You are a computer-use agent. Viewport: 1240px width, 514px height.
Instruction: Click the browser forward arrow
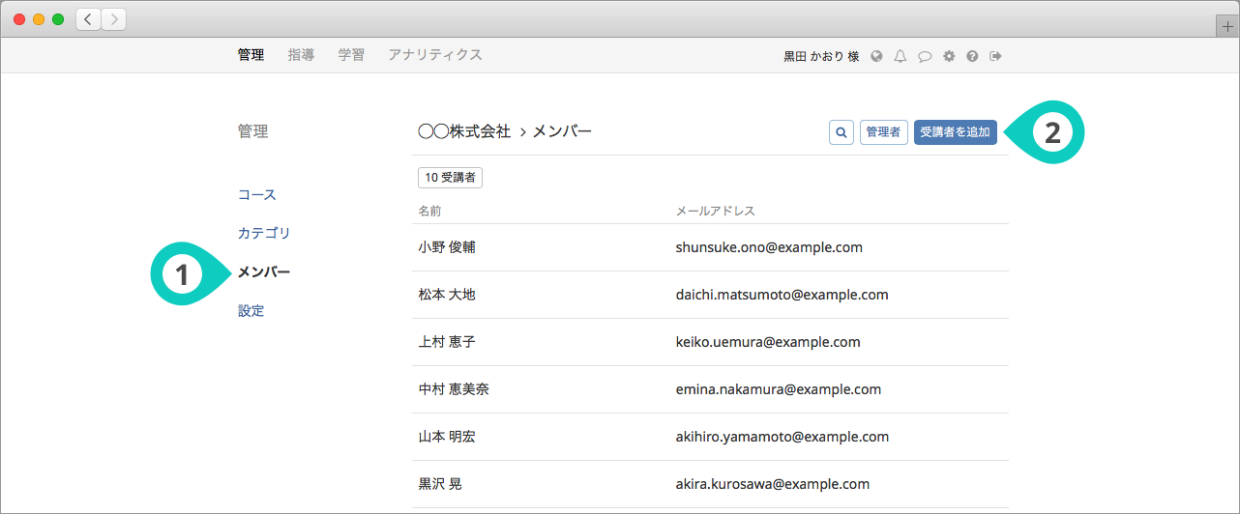pyautogui.click(x=113, y=19)
